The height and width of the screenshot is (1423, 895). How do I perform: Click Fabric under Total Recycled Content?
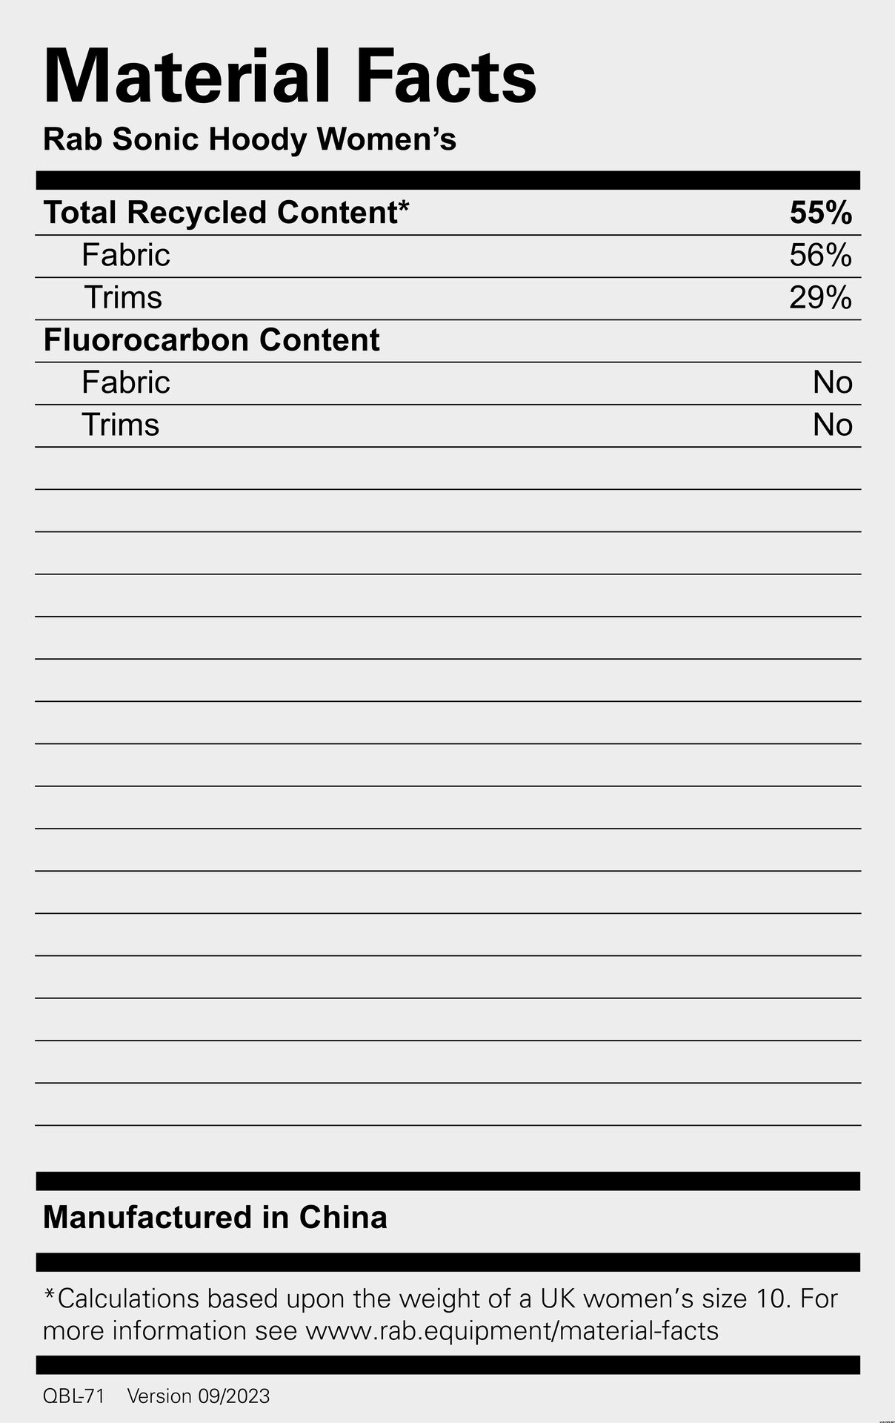(x=126, y=255)
